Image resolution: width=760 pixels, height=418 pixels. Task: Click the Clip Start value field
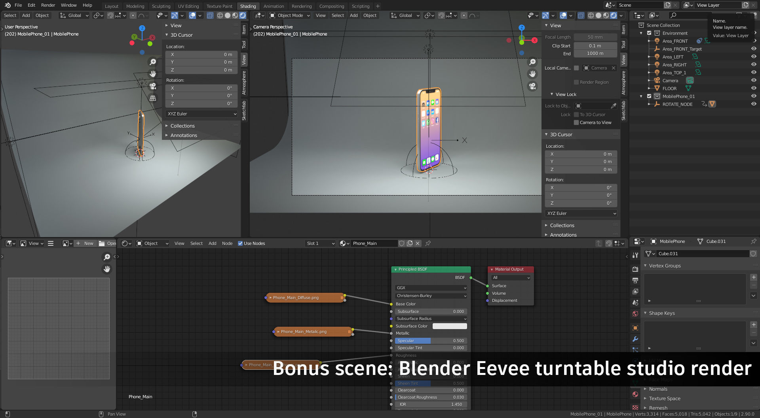[595, 46]
